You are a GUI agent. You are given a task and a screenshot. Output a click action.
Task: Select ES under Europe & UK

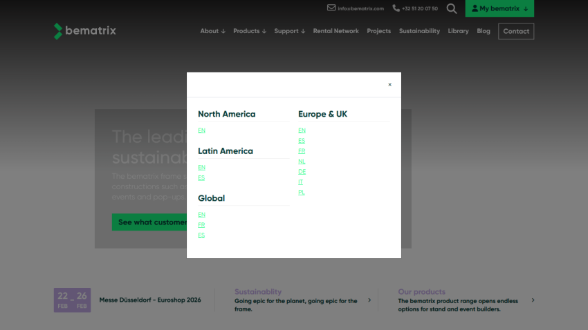coord(302,141)
